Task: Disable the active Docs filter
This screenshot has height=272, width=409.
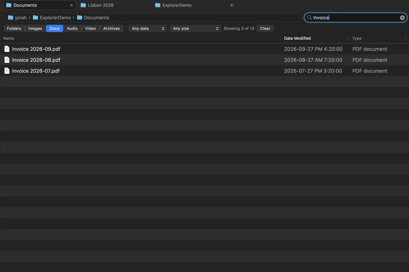Action: 54,28
